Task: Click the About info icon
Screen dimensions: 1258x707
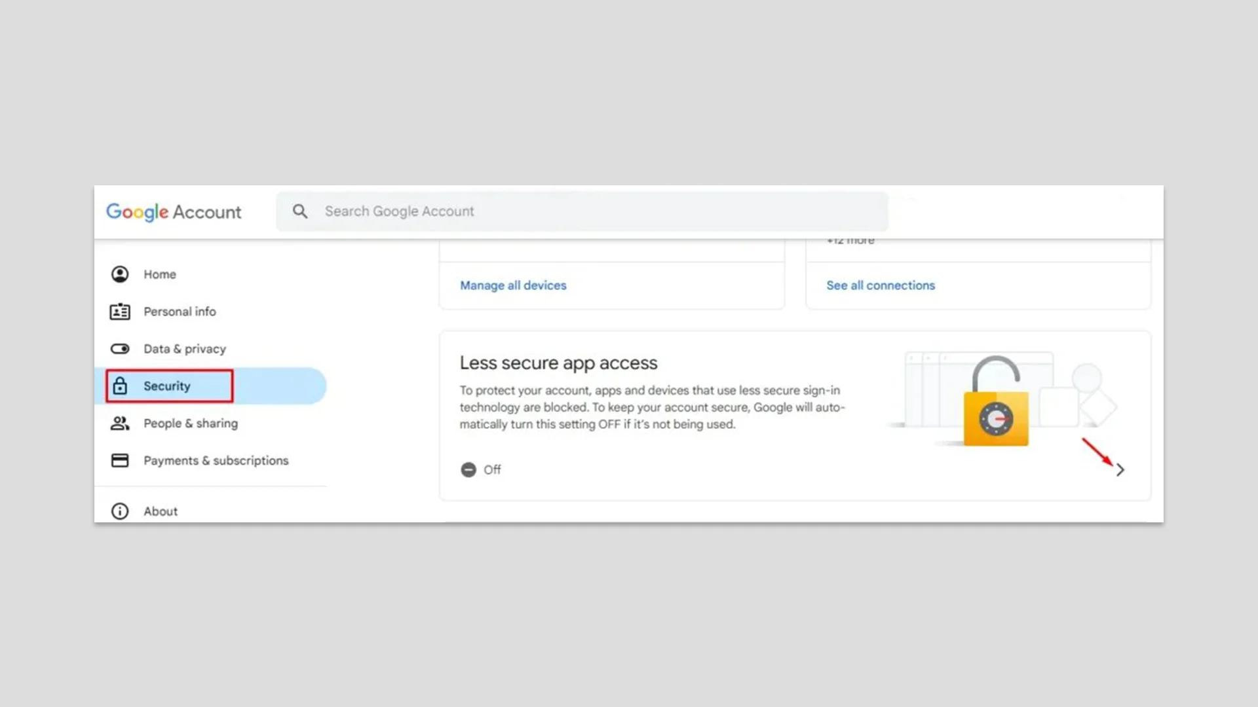Action: (120, 511)
